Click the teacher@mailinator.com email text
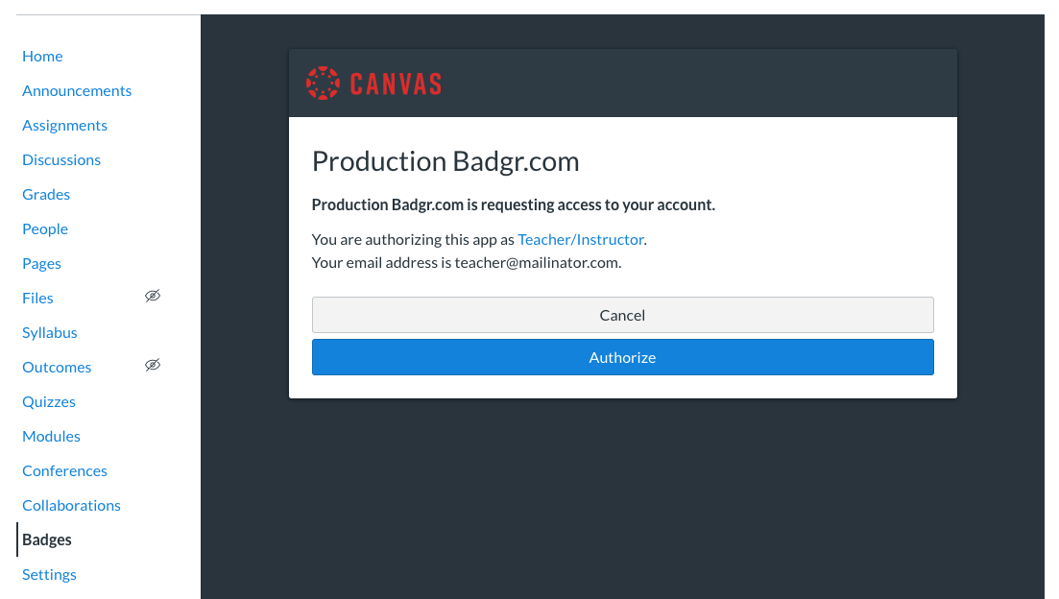1059x599 pixels. [x=537, y=262]
